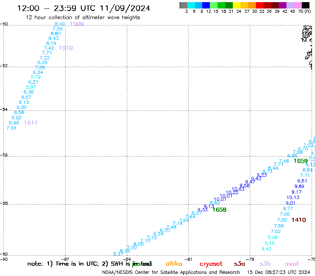Click the '6.06' wave height value
315x276 pixels.
pyautogui.click(x=43, y=62)
